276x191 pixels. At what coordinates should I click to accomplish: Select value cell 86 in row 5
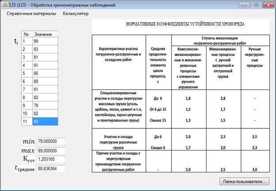pos(45,73)
